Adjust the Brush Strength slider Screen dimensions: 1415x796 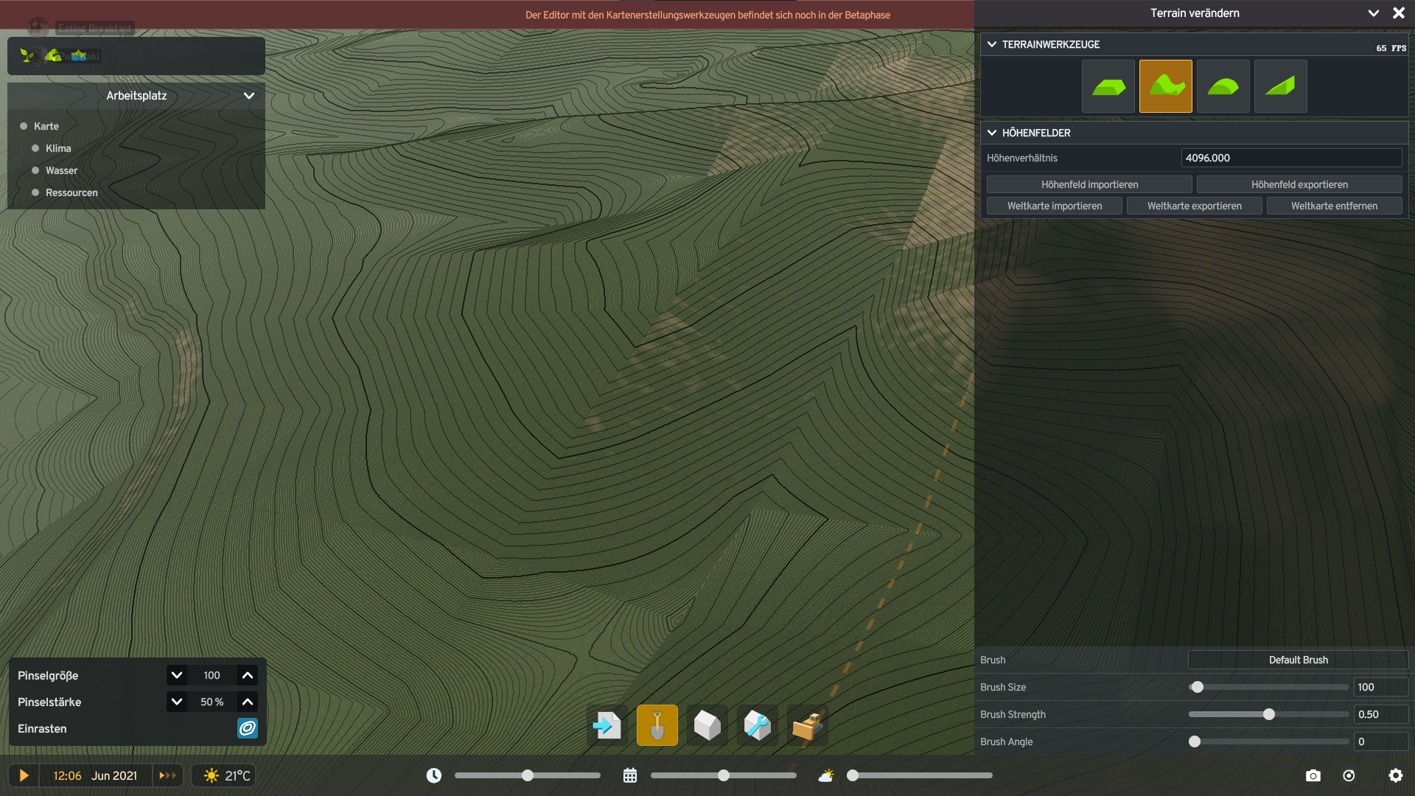[x=1268, y=714]
